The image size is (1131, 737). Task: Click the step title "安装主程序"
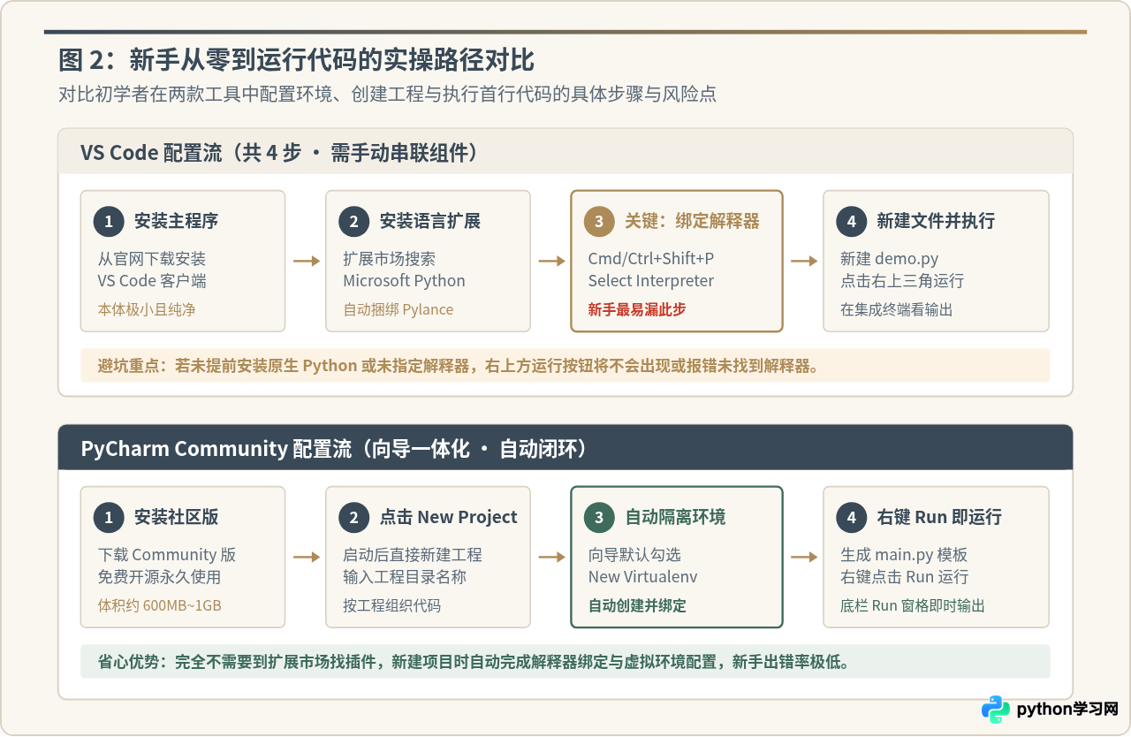(176, 221)
